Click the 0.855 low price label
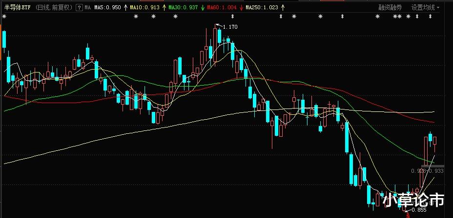The width and height of the screenshot is (453, 218). [419, 210]
